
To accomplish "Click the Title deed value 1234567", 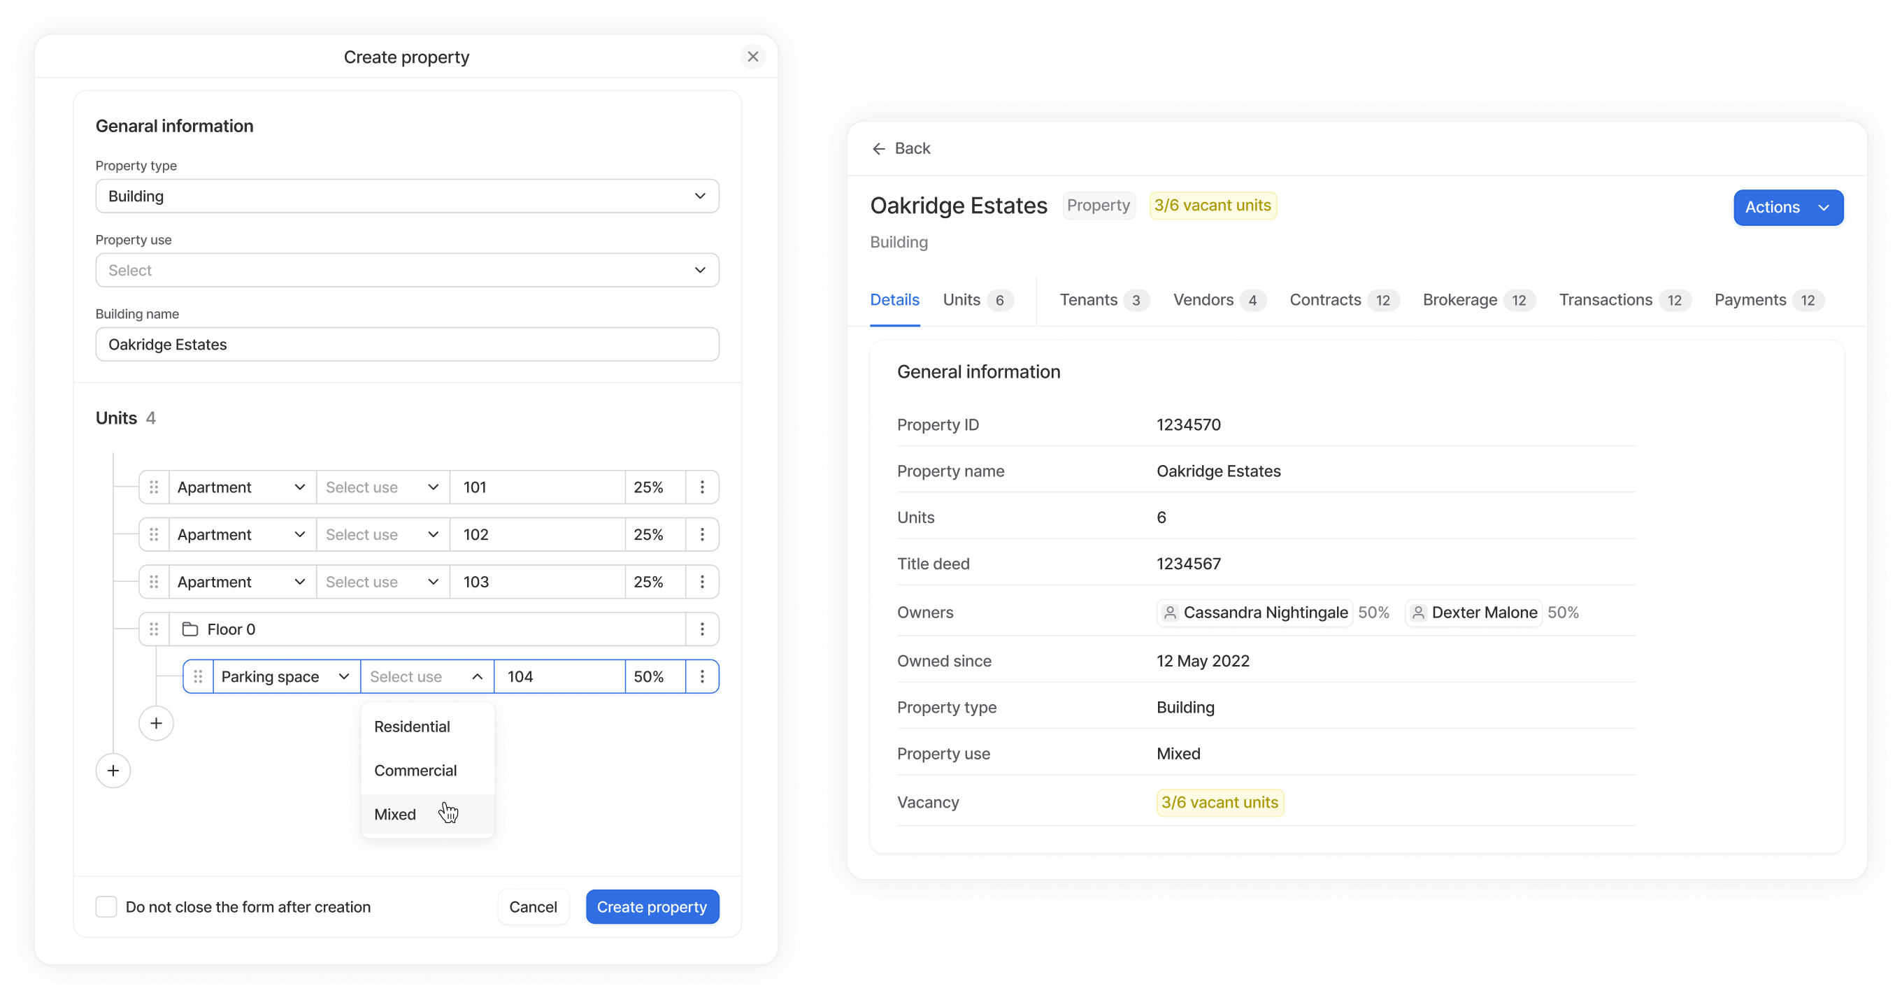I will 1189,564.
